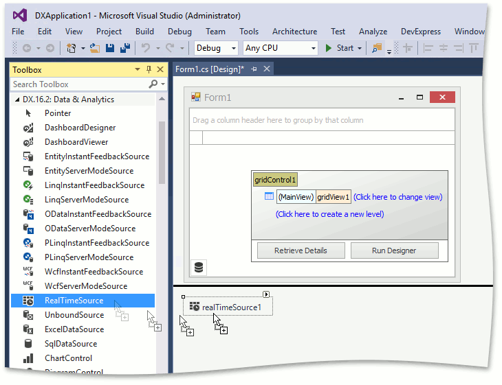Click the LinqServerModeSource icon

point(28,200)
